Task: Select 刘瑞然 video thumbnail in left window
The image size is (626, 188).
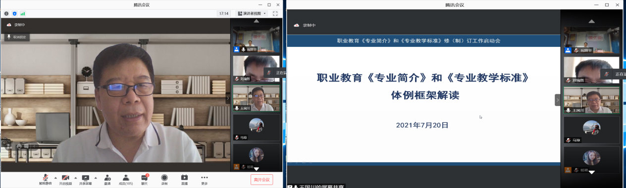Action: click(x=257, y=69)
